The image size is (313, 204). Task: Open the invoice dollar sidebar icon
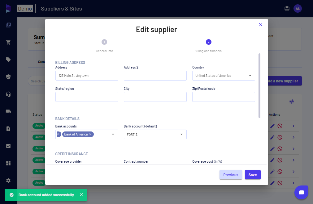8,129
